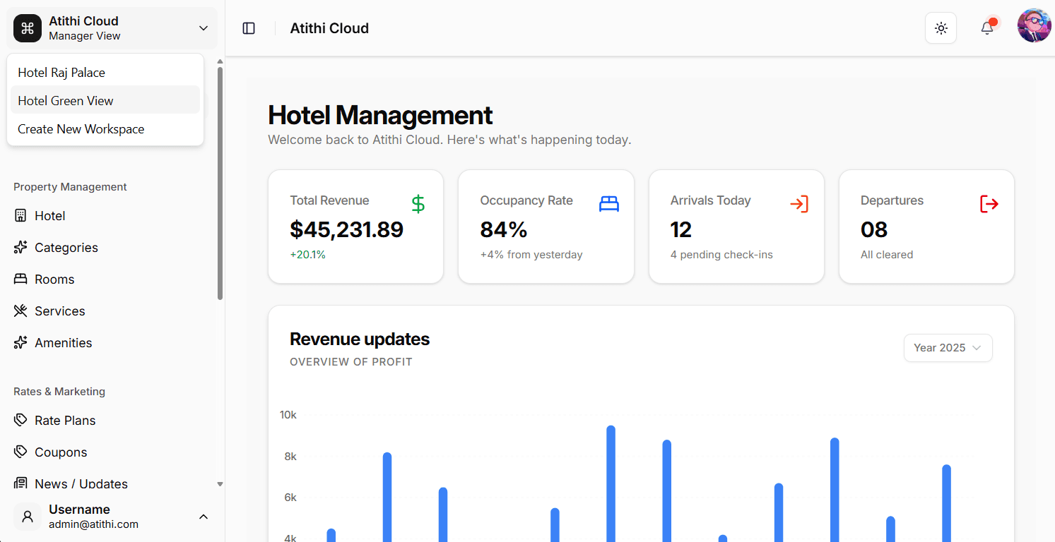The width and height of the screenshot is (1055, 542).
Task: Open News / Updates via its newspaper icon
Action: point(21,483)
